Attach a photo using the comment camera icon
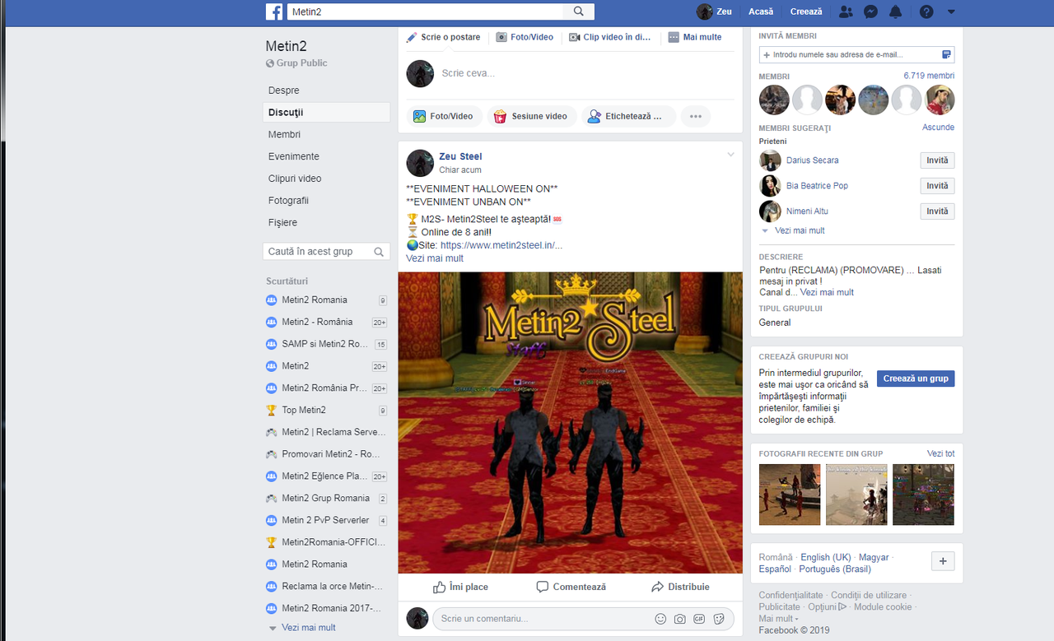Screen dimensions: 1054x641 pos(680,618)
